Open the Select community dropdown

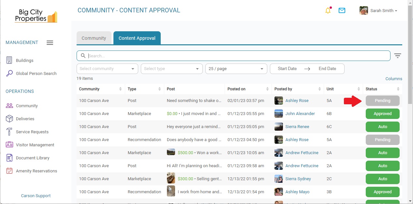pyautogui.click(x=107, y=69)
